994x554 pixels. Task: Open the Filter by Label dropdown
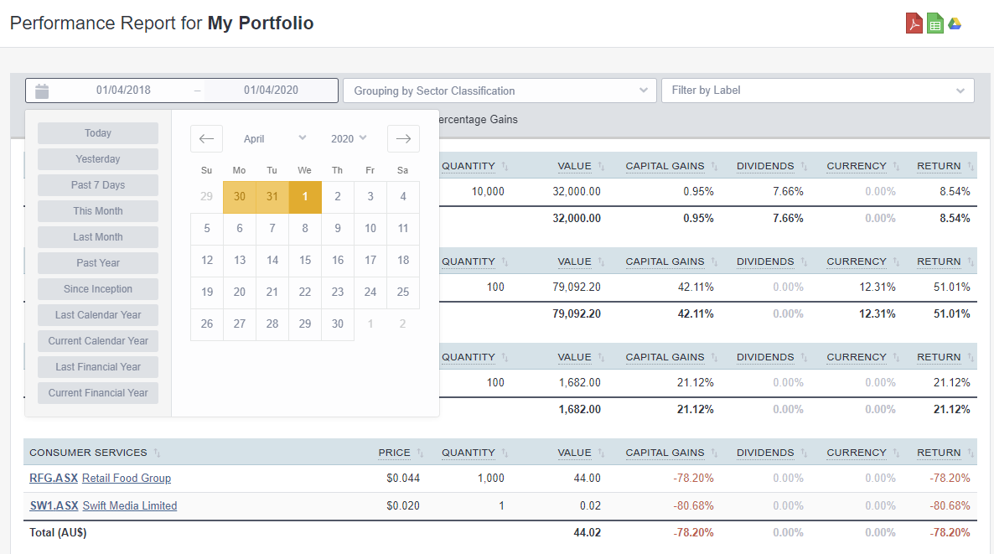(x=817, y=91)
